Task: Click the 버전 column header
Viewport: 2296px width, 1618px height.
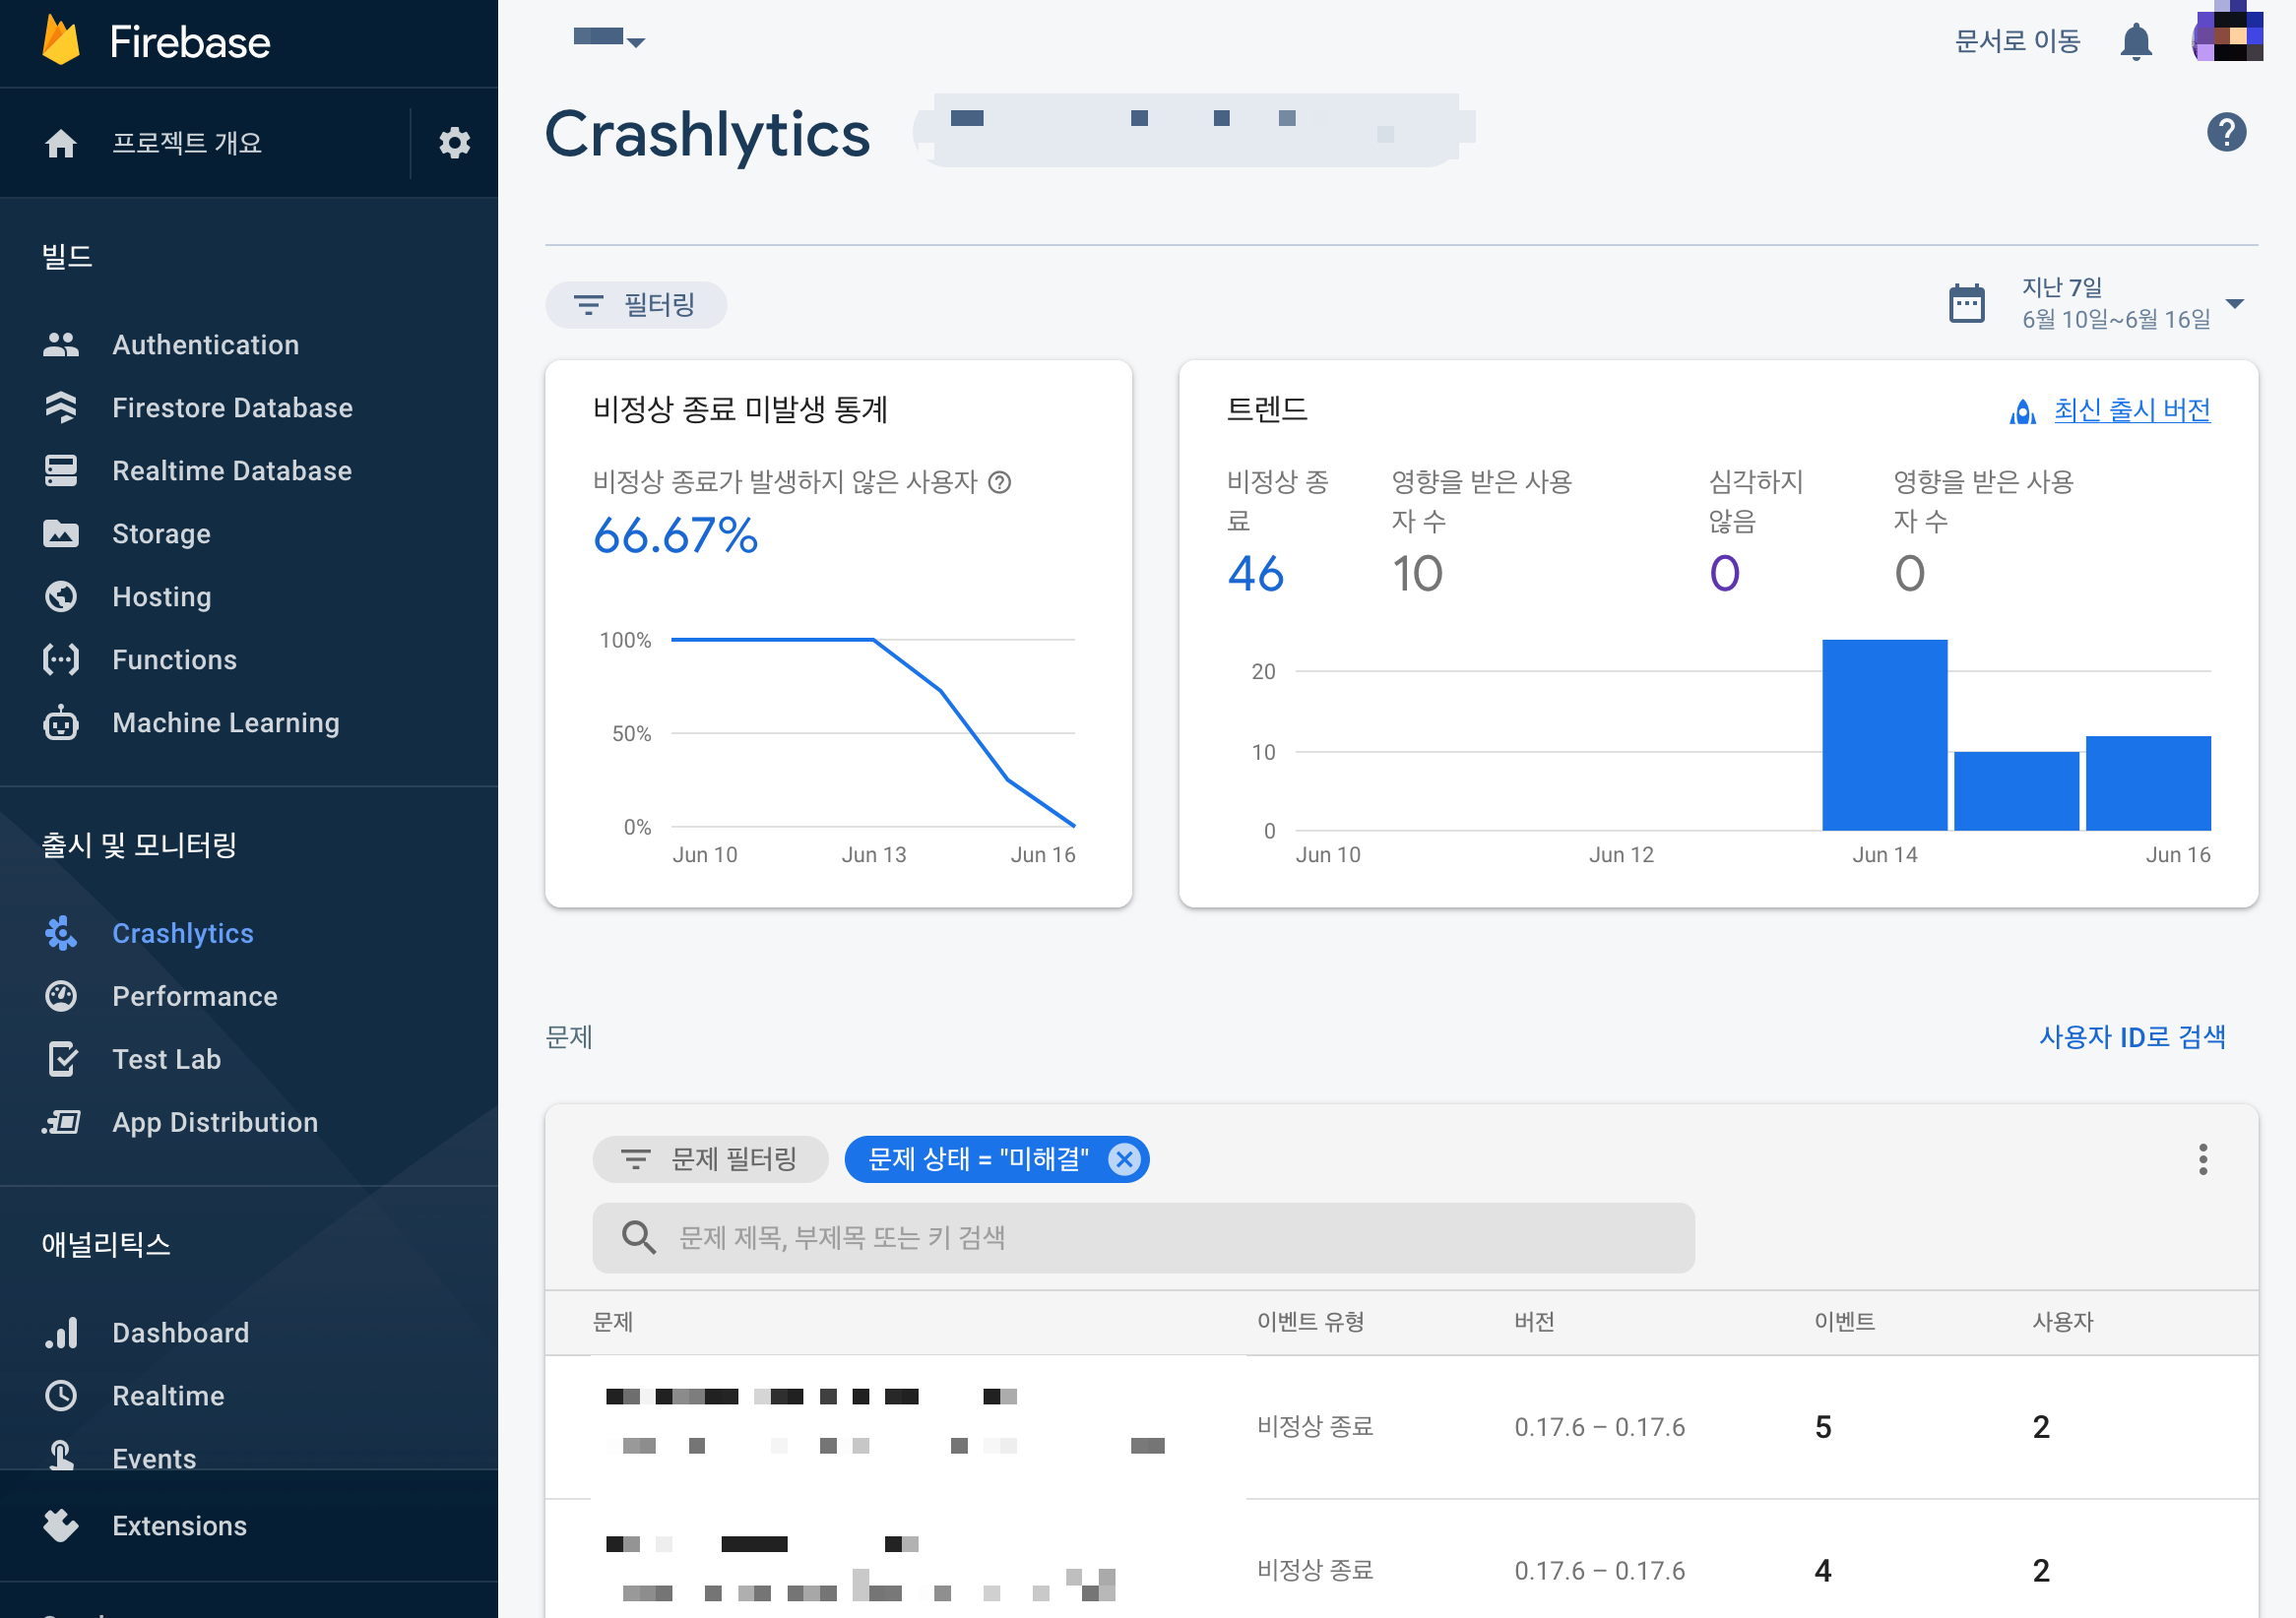Action: [x=1534, y=1321]
